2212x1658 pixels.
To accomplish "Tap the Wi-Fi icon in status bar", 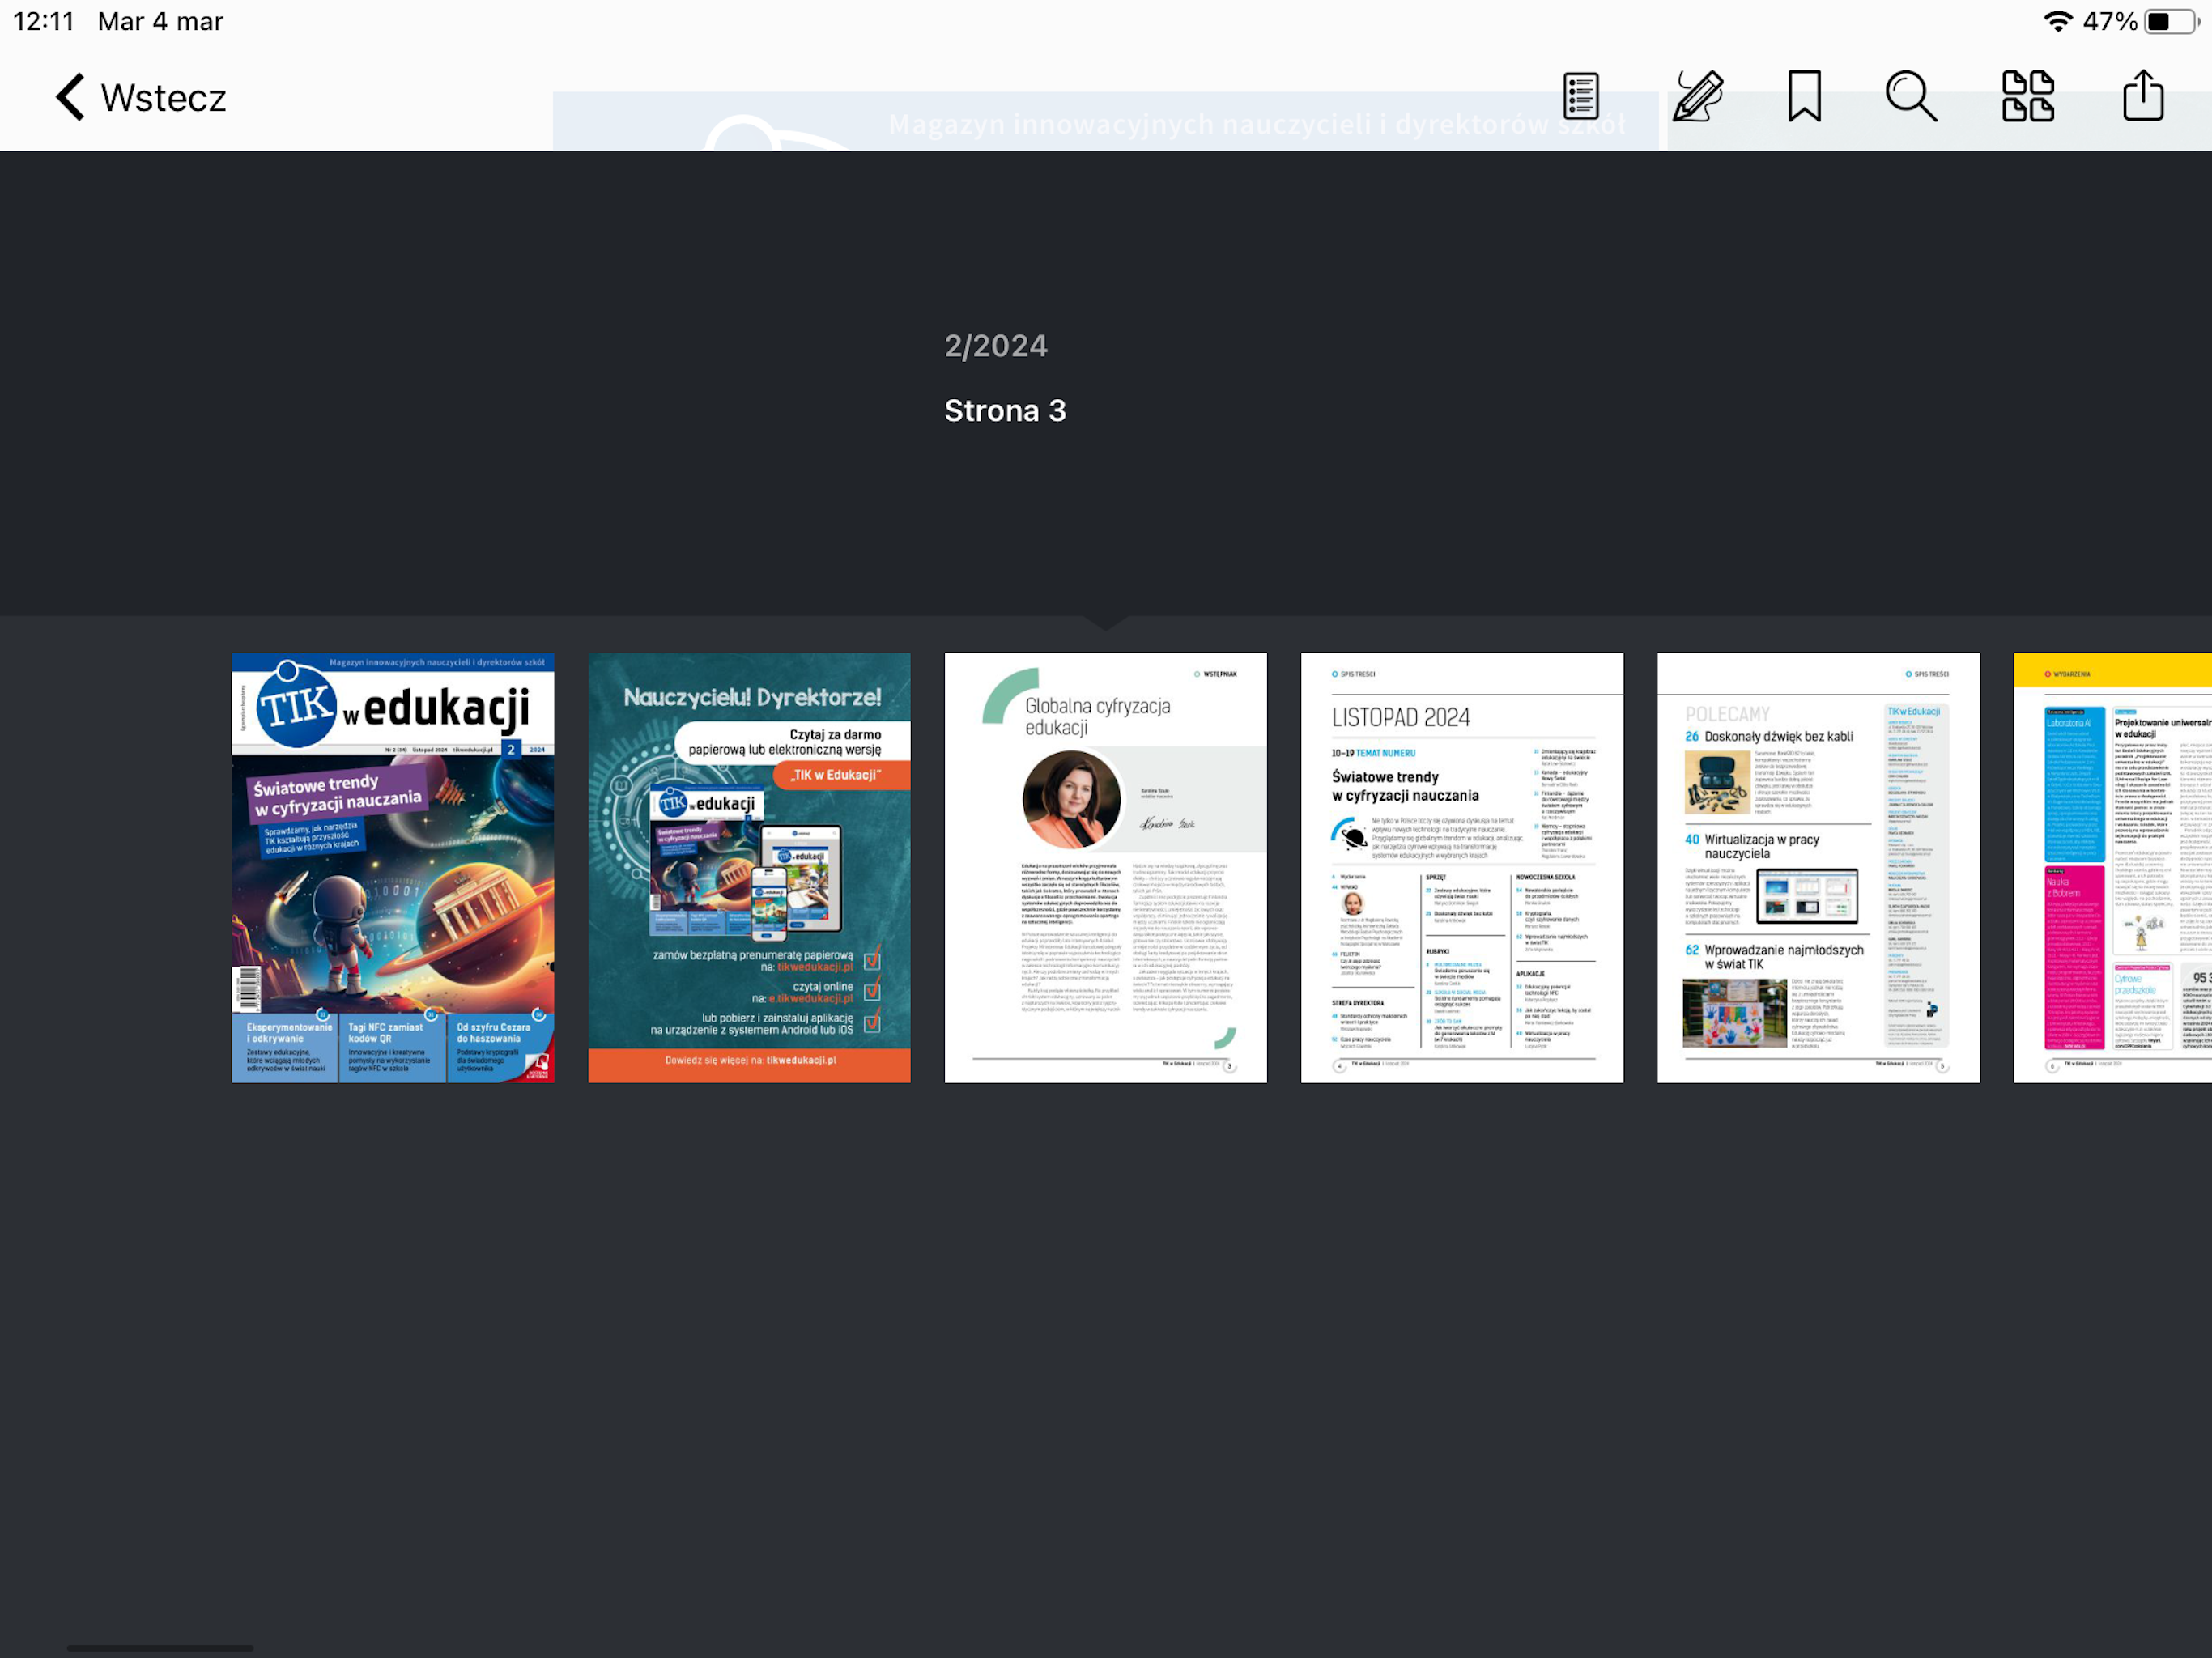I will click(x=2058, y=21).
